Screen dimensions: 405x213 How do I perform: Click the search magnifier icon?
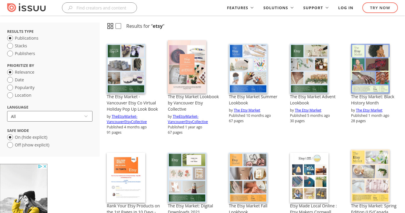click(x=70, y=8)
